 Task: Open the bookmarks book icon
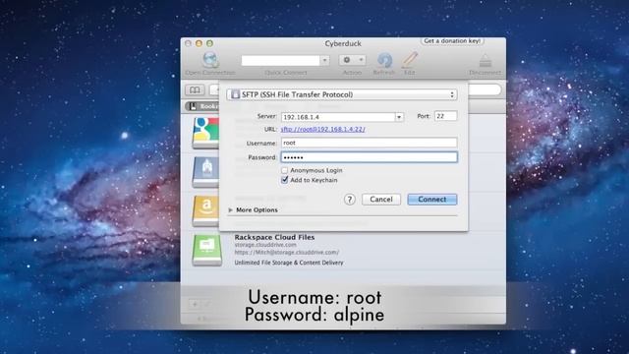pyautogui.click(x=195, y=89)
